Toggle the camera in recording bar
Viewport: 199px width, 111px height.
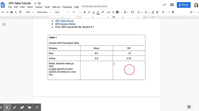30,107
